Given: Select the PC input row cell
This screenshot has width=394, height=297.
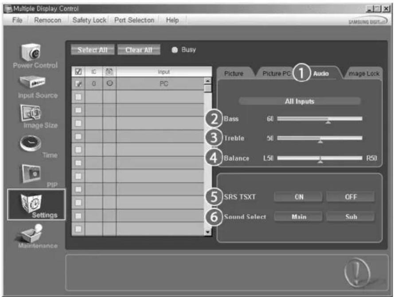Looking at the screenshot, I should [x=160, y=84].
